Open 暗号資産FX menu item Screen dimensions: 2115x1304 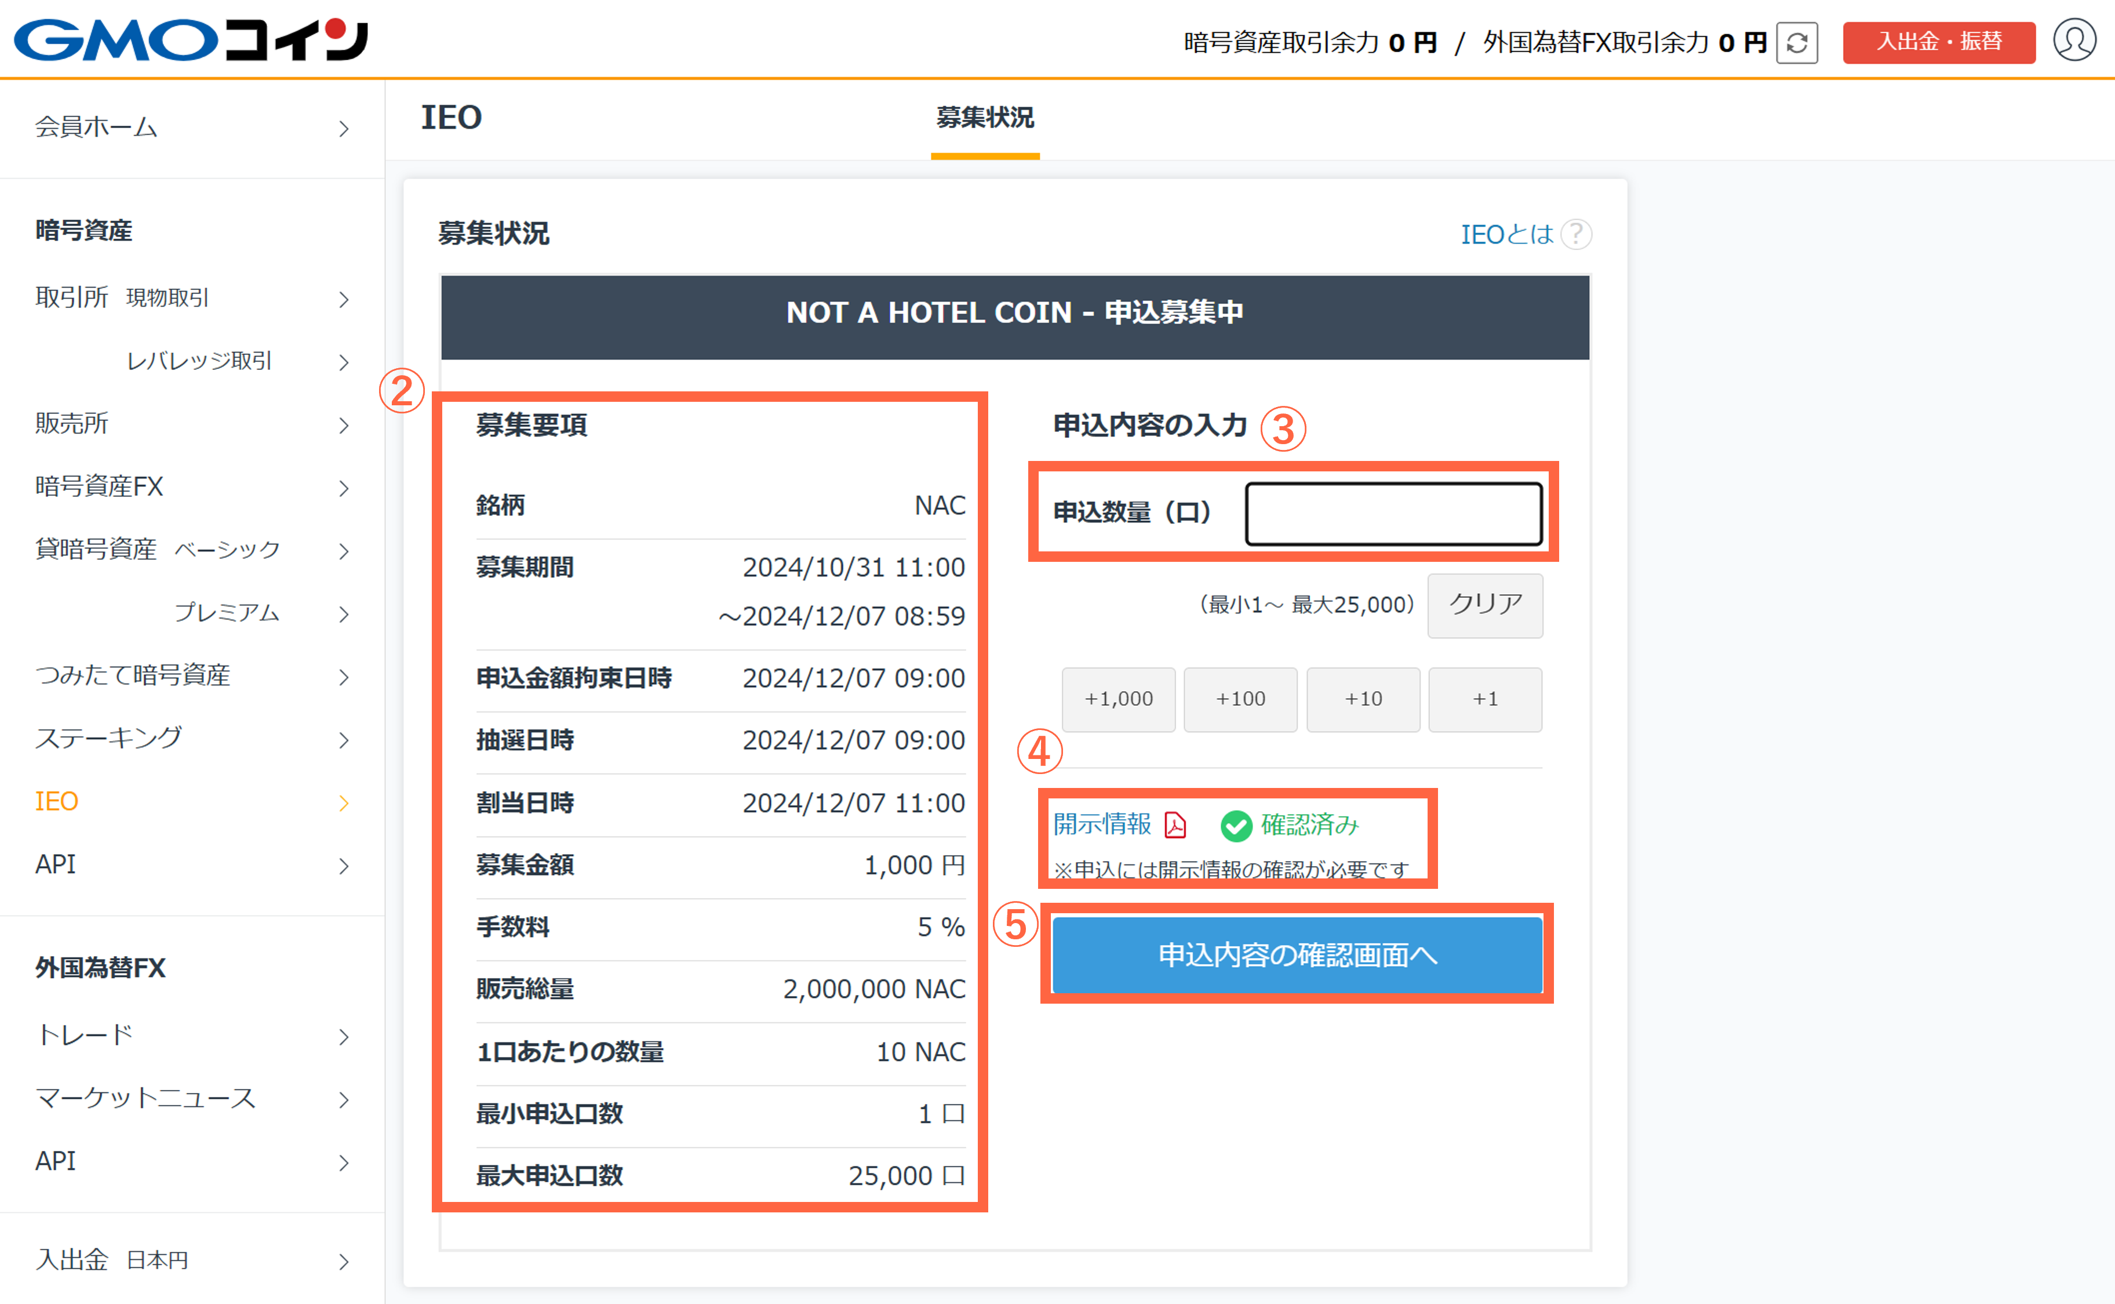192,486
